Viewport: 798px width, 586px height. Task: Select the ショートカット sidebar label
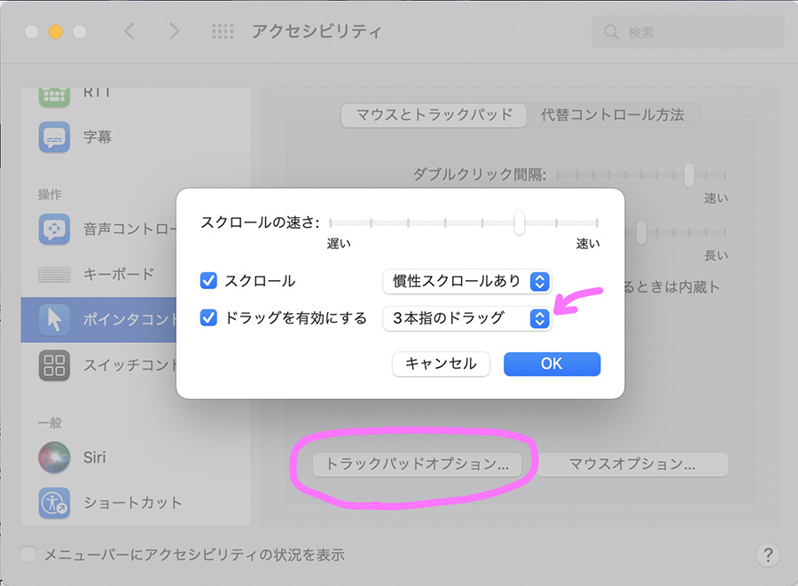[x=133, y=503]
